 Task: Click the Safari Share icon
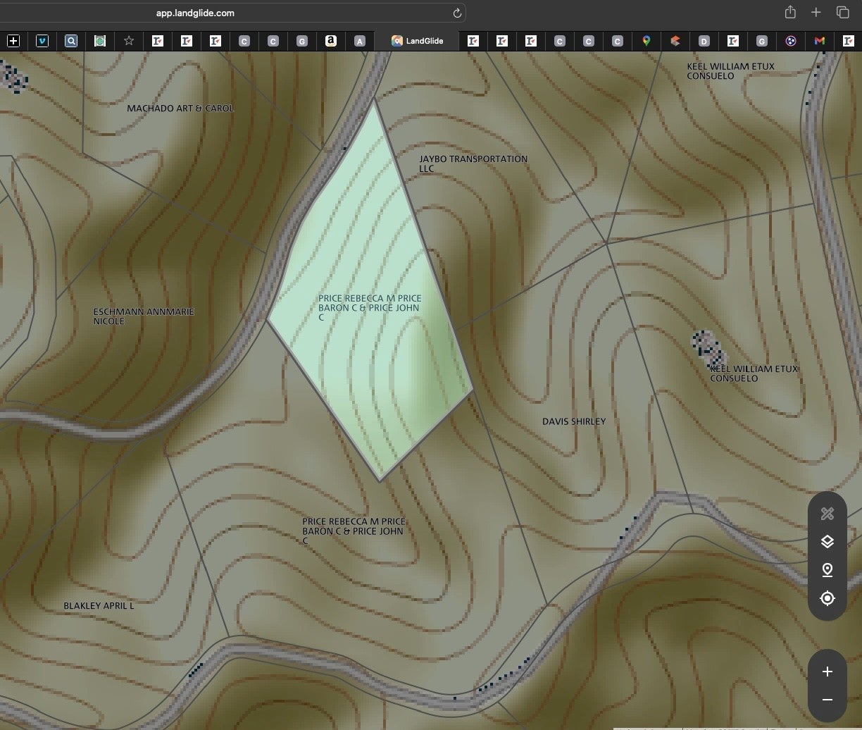pyautogui.click(x=790, y=13)
